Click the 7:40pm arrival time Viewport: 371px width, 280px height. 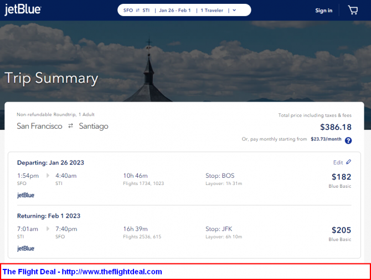click(66, 229)
